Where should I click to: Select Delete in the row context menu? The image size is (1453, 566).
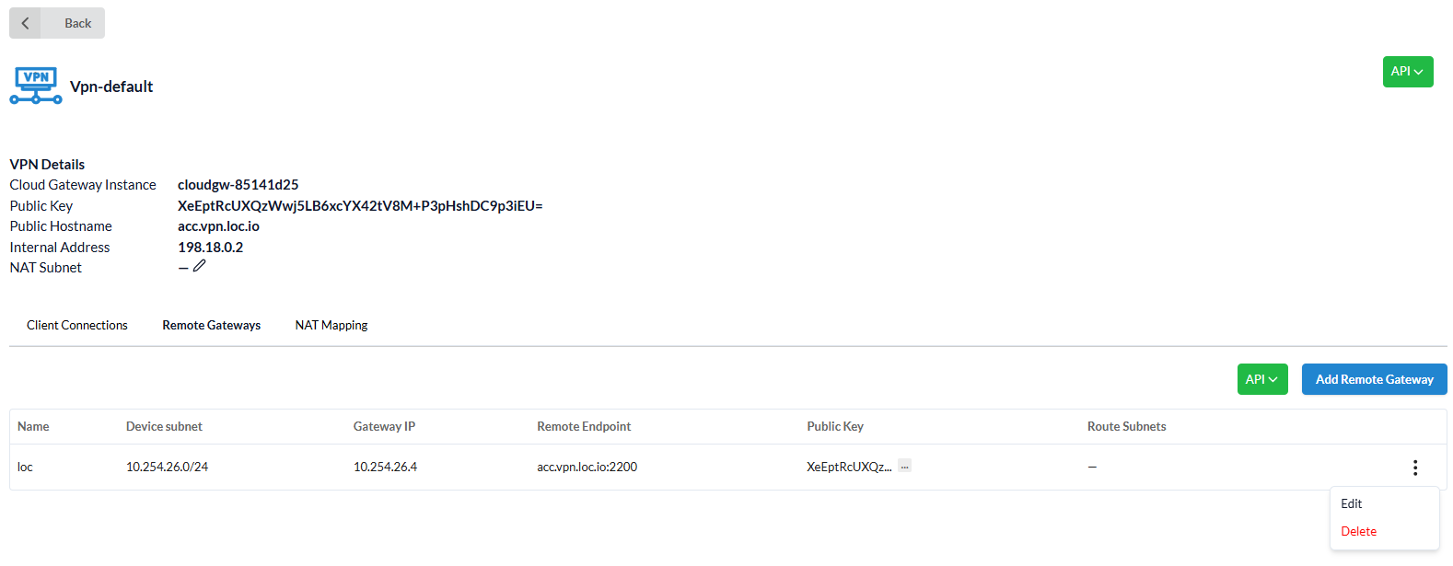click(x=1358, y=531)
